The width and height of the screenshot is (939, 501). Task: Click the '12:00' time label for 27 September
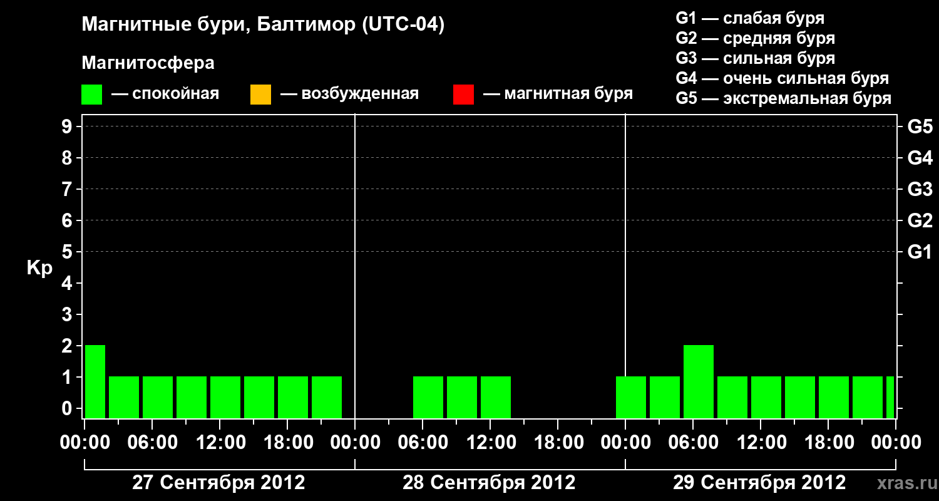(220, 443)
